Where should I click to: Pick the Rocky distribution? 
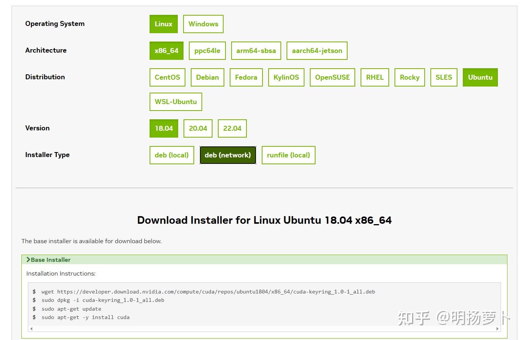[409, 77]
